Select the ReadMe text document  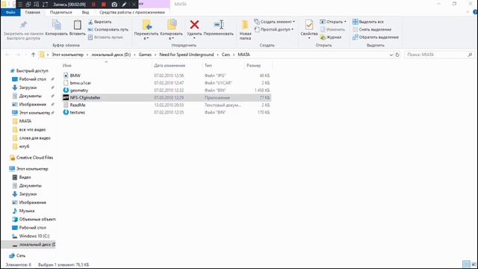[167, 105]
